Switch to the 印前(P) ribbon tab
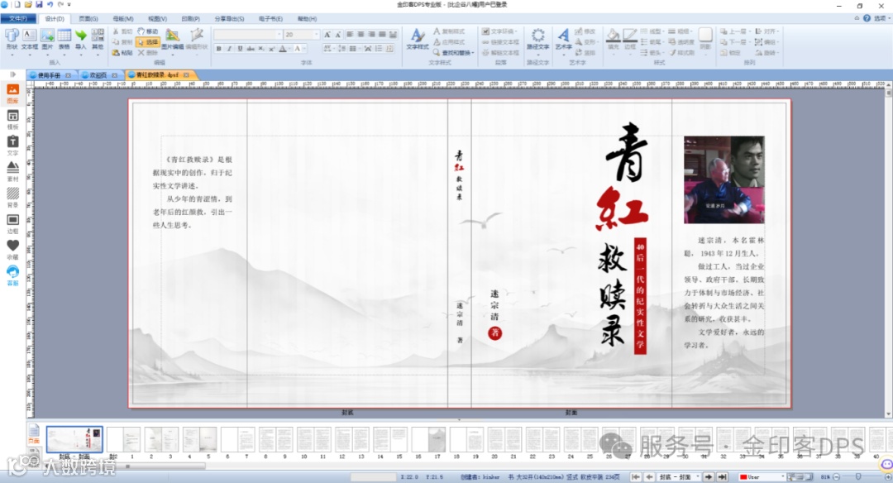Image resolution: width=893 pixels, height=483 pixels. point(191,19)
